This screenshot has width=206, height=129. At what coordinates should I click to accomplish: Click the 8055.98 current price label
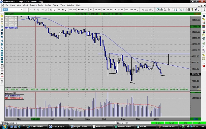tap(196, 74)
